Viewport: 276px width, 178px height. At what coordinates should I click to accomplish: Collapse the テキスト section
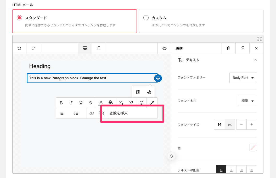(255, 60)
